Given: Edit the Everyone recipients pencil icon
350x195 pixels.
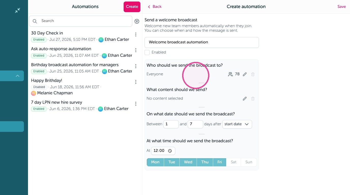Looking at the screenshot, I should [x=245, y=74].
